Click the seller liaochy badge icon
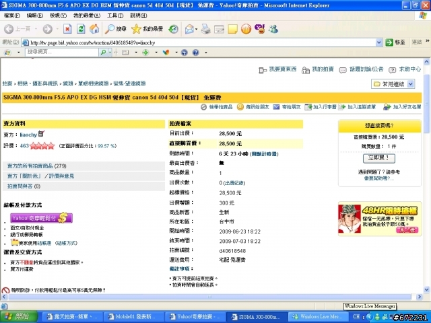Image resolution: width=431 pixels, height=323 pixels. pyautogui.click(x=41, y=134)
